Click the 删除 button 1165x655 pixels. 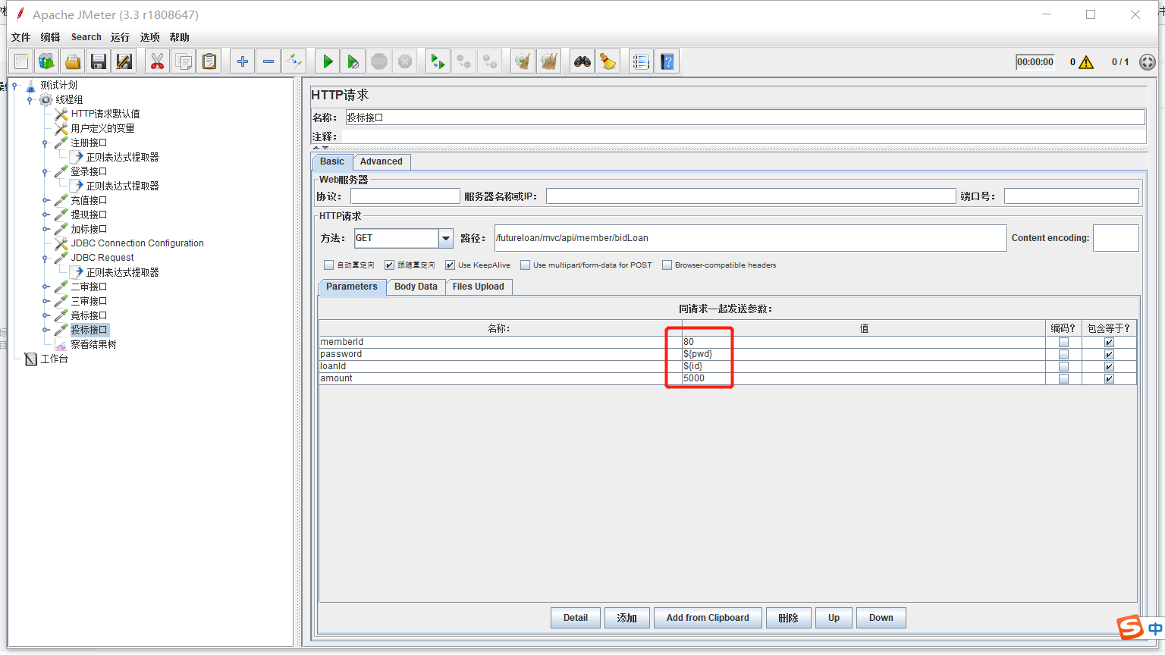[789, 618]
